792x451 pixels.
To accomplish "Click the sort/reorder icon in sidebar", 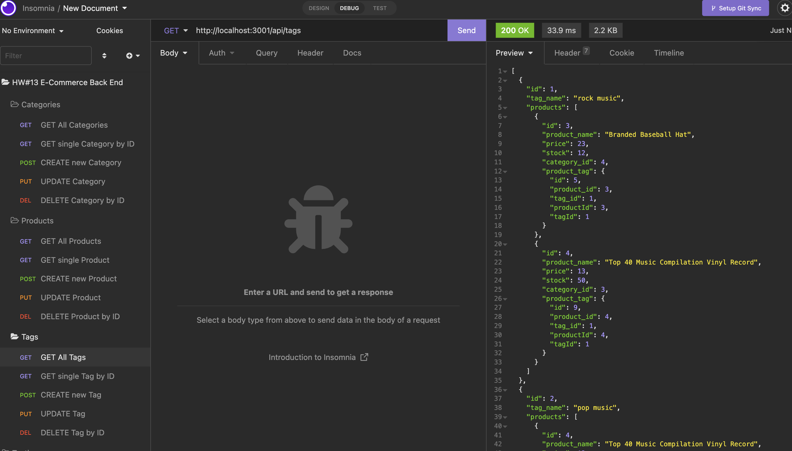I will (x=104, y=55).
